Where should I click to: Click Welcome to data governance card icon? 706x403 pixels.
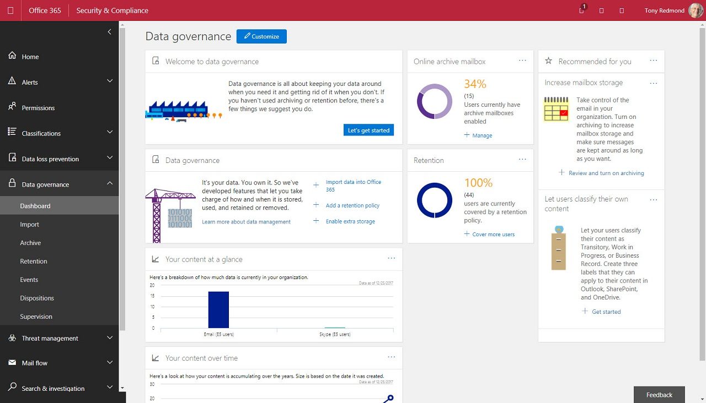[x=156, y=61]
